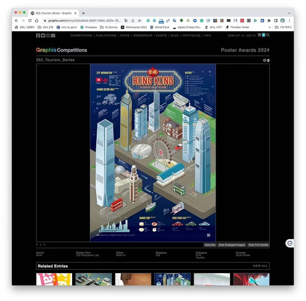The image size is (306, 301).
Task: Open the MEMBERSHIP menu
Action: pos(143,35)
